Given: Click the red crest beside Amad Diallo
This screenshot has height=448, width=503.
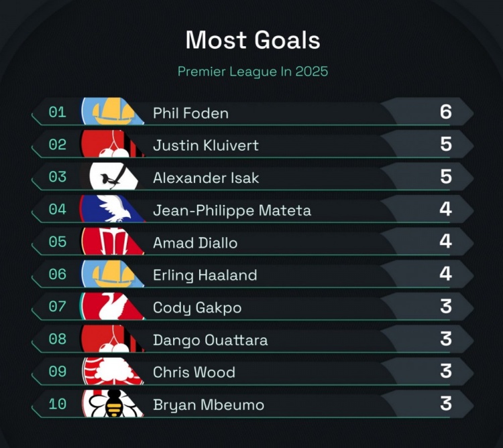Looking at the screenshot, I should coord(110,242).
